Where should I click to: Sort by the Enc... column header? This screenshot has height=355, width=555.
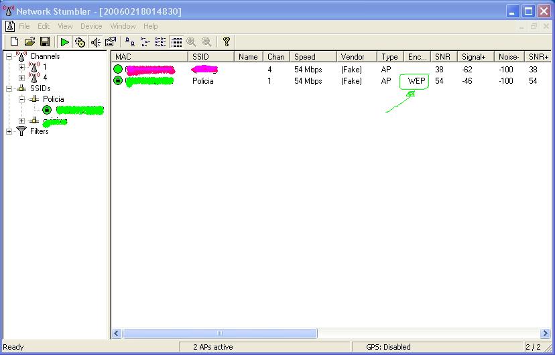pos(418,56)
